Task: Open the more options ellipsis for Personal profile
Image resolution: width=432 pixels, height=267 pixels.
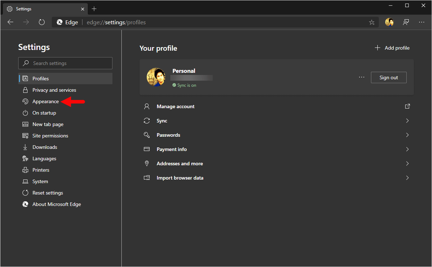Action: (362, 77)
